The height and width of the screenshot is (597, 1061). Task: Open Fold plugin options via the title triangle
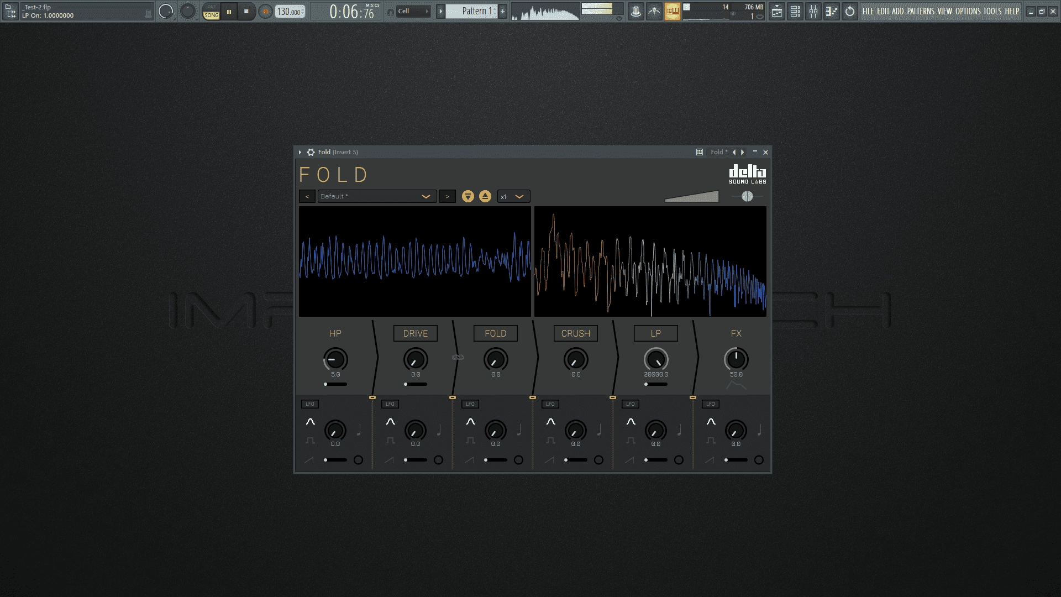coord(300,152)
